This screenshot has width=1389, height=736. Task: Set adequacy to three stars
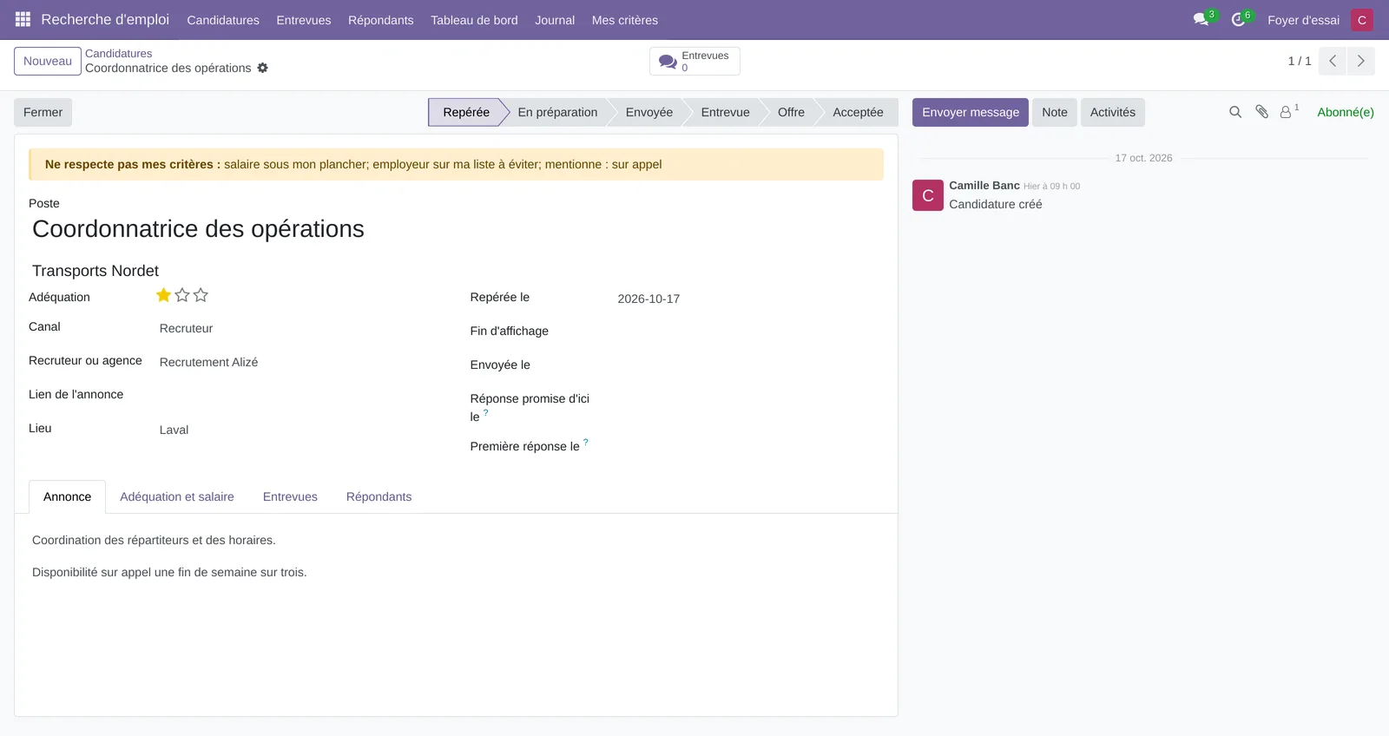[x=201, y=295]
